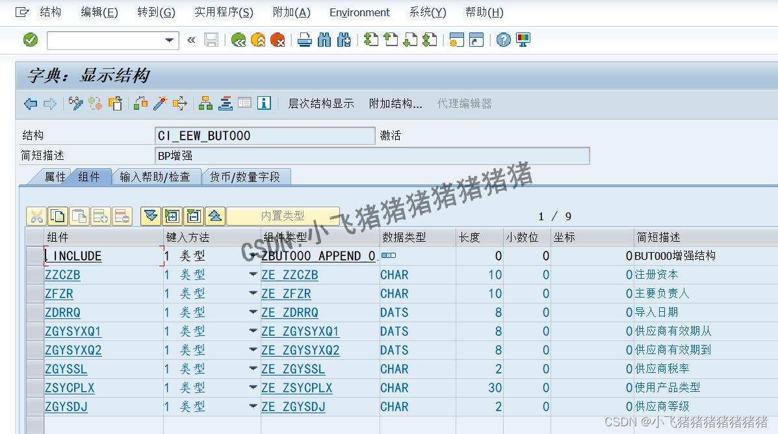Open a new session window icon
The image size is (778, 434).
[x=456, y=40]
